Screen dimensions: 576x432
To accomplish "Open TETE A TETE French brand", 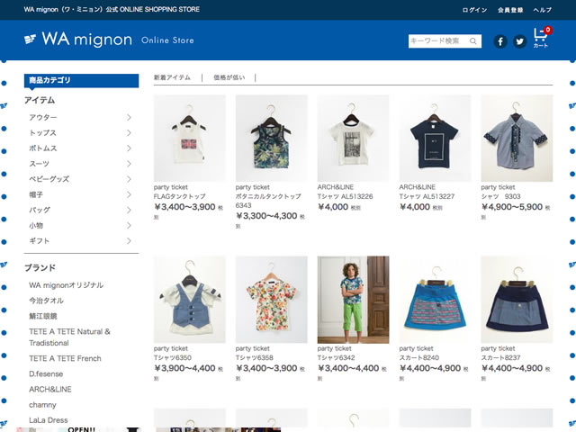I will (x=65, y=358).
